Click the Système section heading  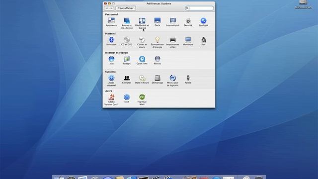coord(110,72)
